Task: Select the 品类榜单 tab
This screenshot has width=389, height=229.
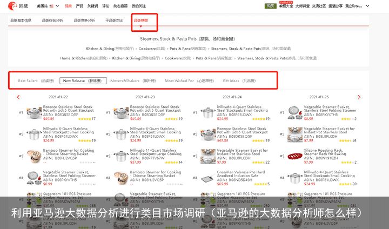Action: [140, 21]
